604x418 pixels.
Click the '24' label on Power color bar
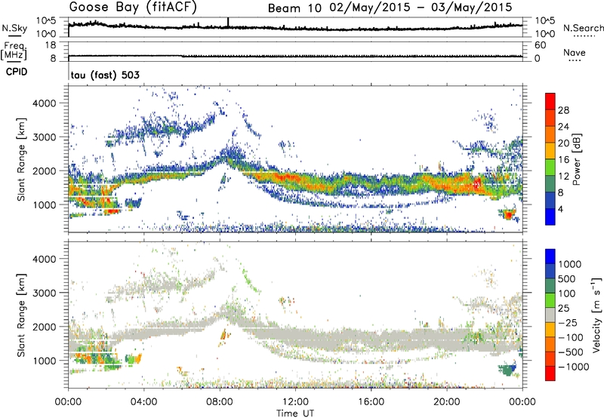(x=563, y=127)
